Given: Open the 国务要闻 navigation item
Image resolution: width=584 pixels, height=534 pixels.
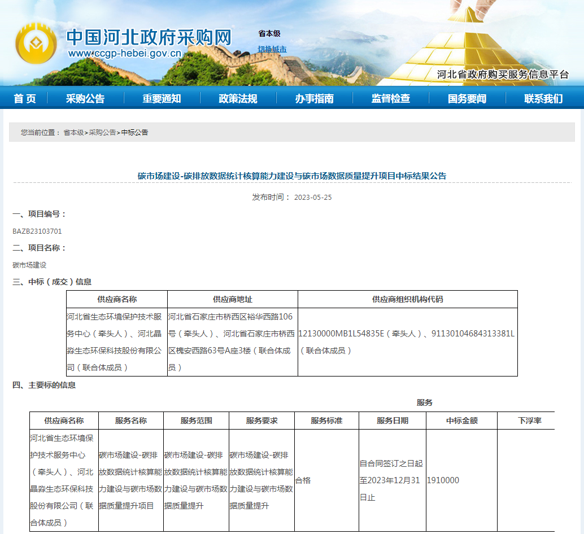Looking at the screenshot, I should pyautogui.click(x=467, y=98).
